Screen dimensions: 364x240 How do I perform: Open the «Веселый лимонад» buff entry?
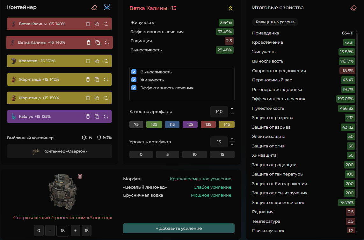pyautogui.click(x=177, y=187)
